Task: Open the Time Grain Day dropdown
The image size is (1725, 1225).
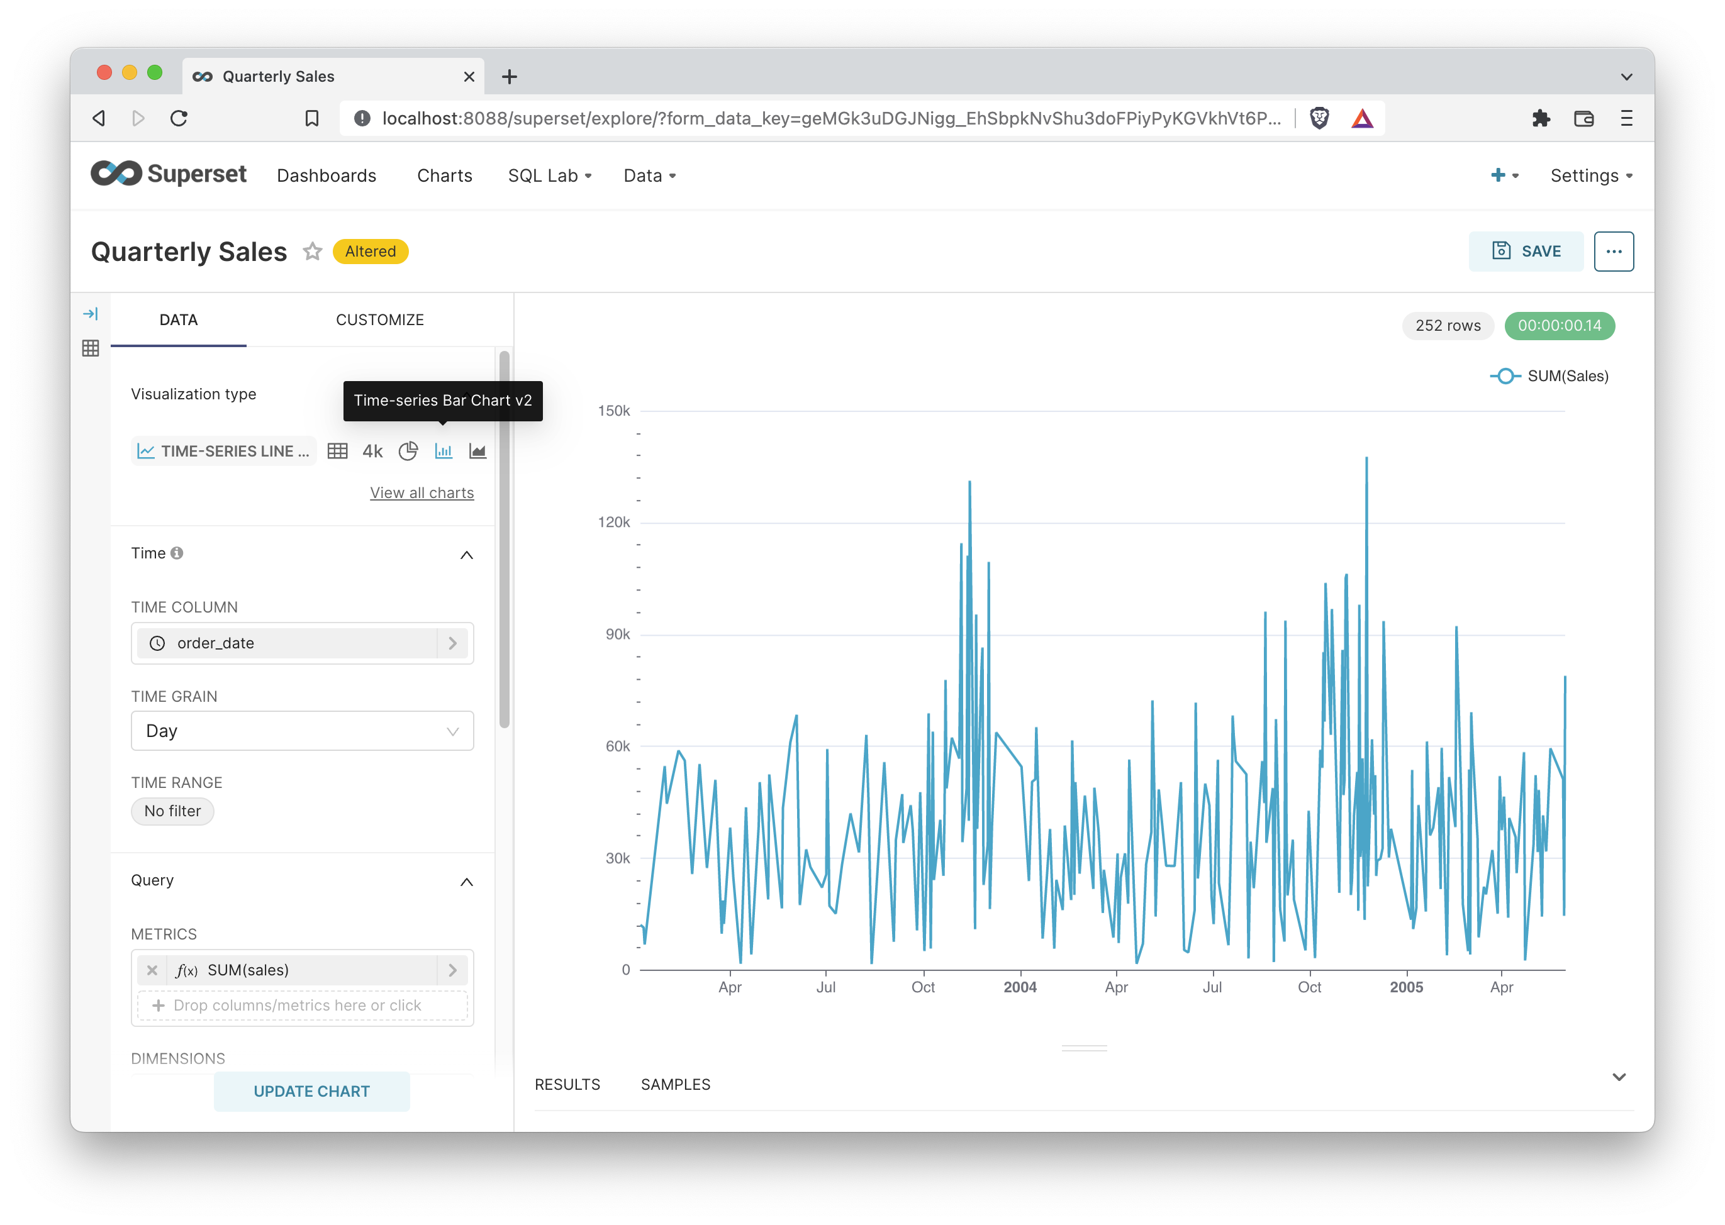Action: click(x=302, y=731)
